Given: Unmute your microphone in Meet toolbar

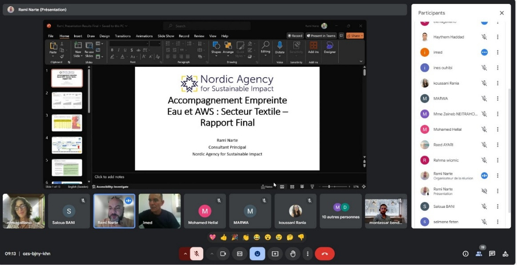Looking at the screenshot, I should point(196,254).
